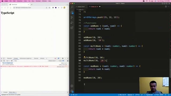Open console settings gear
The height and width of the screenshot is (96, 171).
coord(68,61)
